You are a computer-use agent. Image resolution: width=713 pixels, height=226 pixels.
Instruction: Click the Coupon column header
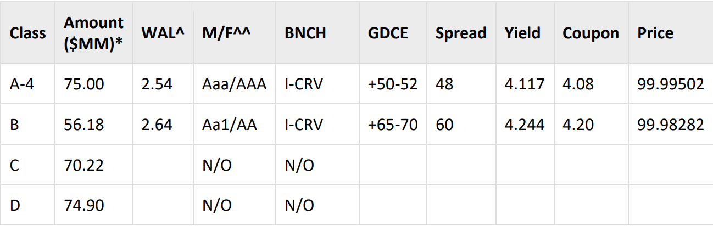(591, 33)
